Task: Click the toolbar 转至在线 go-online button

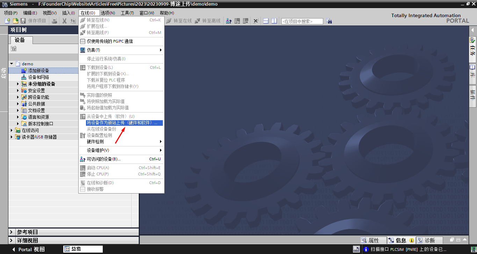Action: [179, 21]
